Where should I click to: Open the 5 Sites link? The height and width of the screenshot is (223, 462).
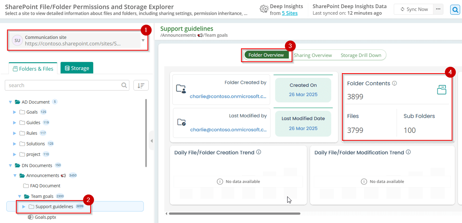pos(289,12)
